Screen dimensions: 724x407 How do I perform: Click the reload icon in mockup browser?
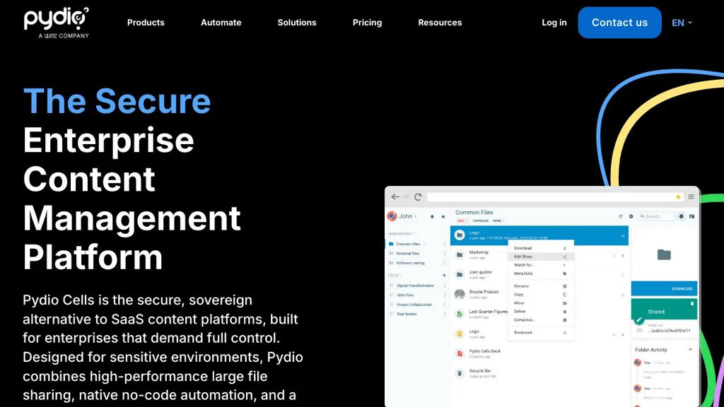tap(418, 197)
